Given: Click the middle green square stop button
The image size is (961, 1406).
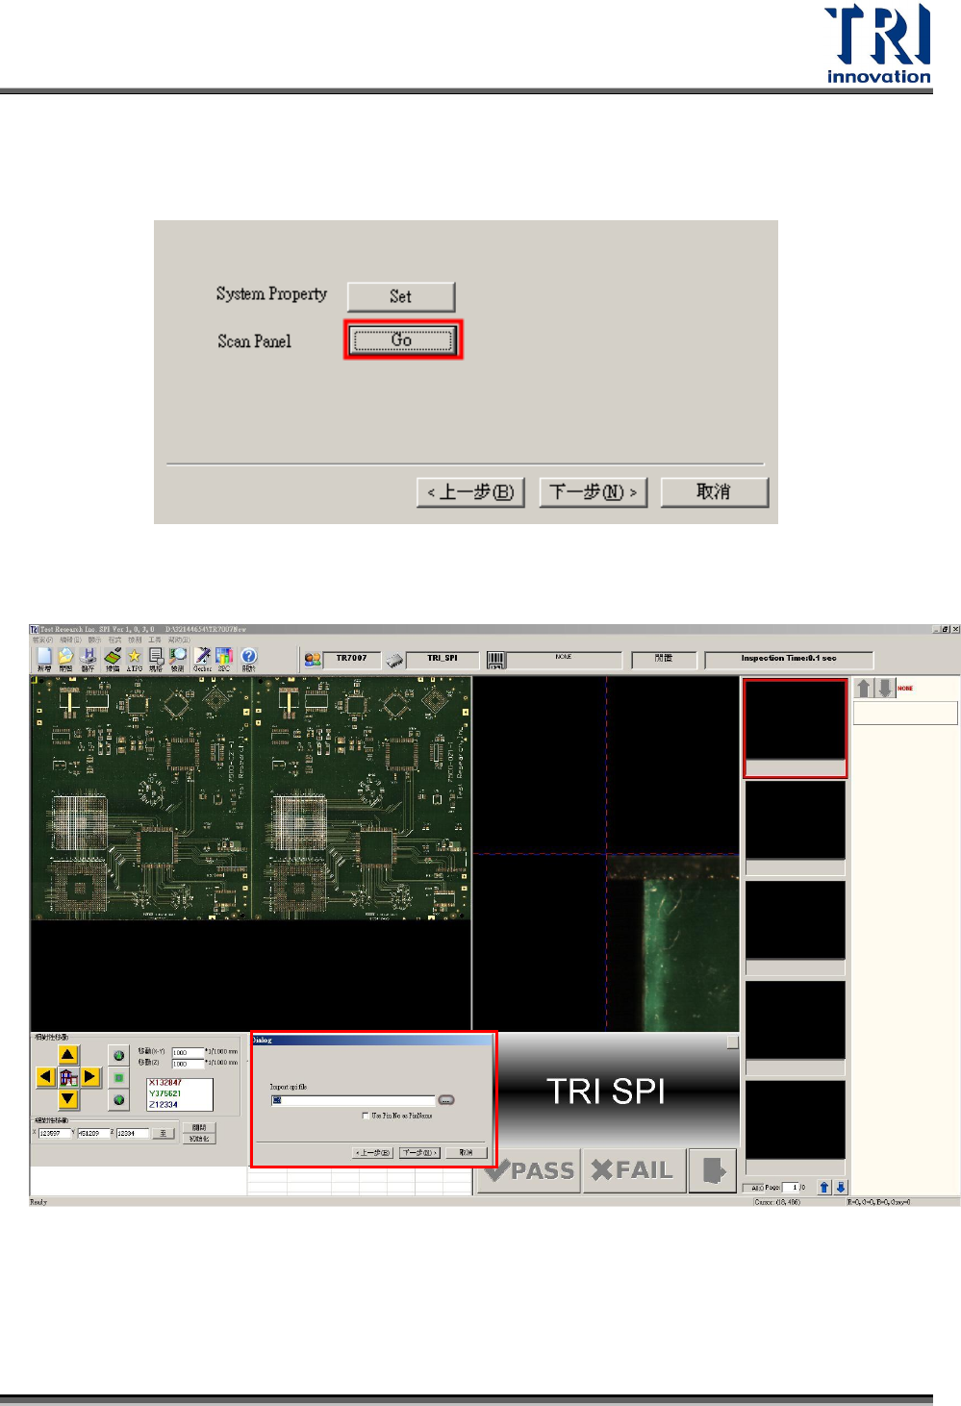Looking at the screenshot, I should click(119, 1078).
